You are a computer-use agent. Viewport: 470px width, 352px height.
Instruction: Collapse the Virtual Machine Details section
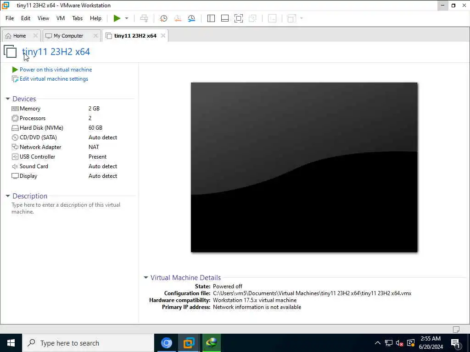pyautogui.click(x=145, y=277)
